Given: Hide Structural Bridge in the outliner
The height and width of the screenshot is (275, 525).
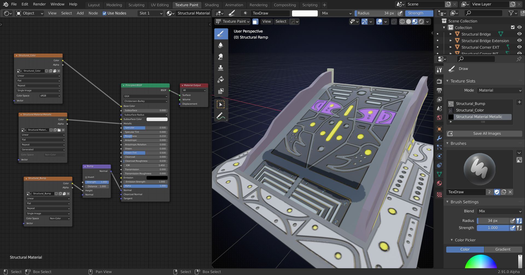Looking at the screenshot, I should [520, 34].
